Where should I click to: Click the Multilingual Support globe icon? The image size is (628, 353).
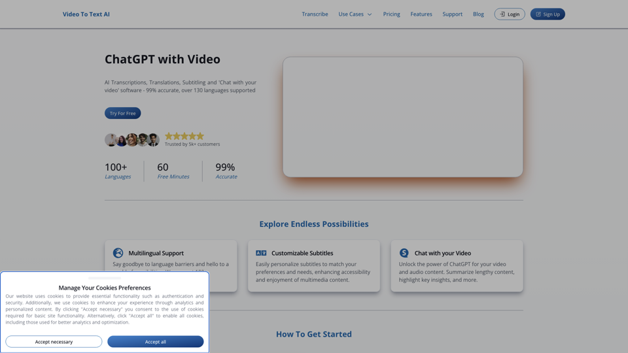[x=118, y=253]
